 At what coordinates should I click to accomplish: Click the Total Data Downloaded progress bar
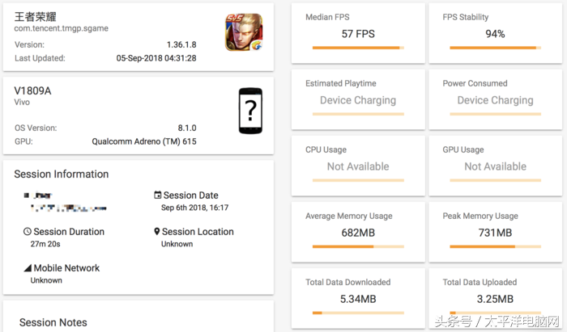pos(358,313)
